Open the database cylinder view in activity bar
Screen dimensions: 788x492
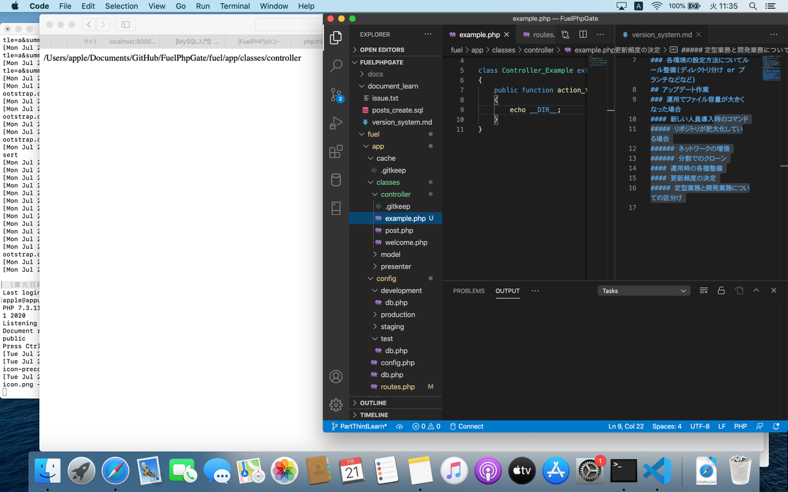[336, 180]
